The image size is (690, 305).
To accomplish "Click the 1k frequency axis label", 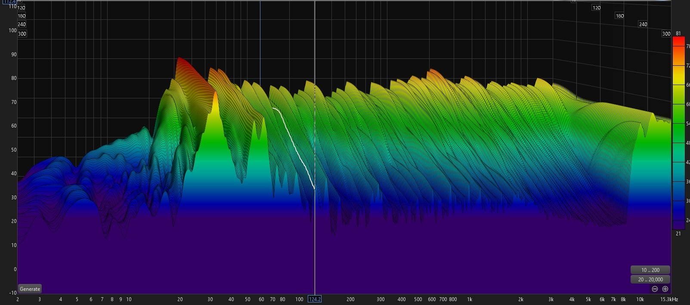I will (x=470, y=299).
